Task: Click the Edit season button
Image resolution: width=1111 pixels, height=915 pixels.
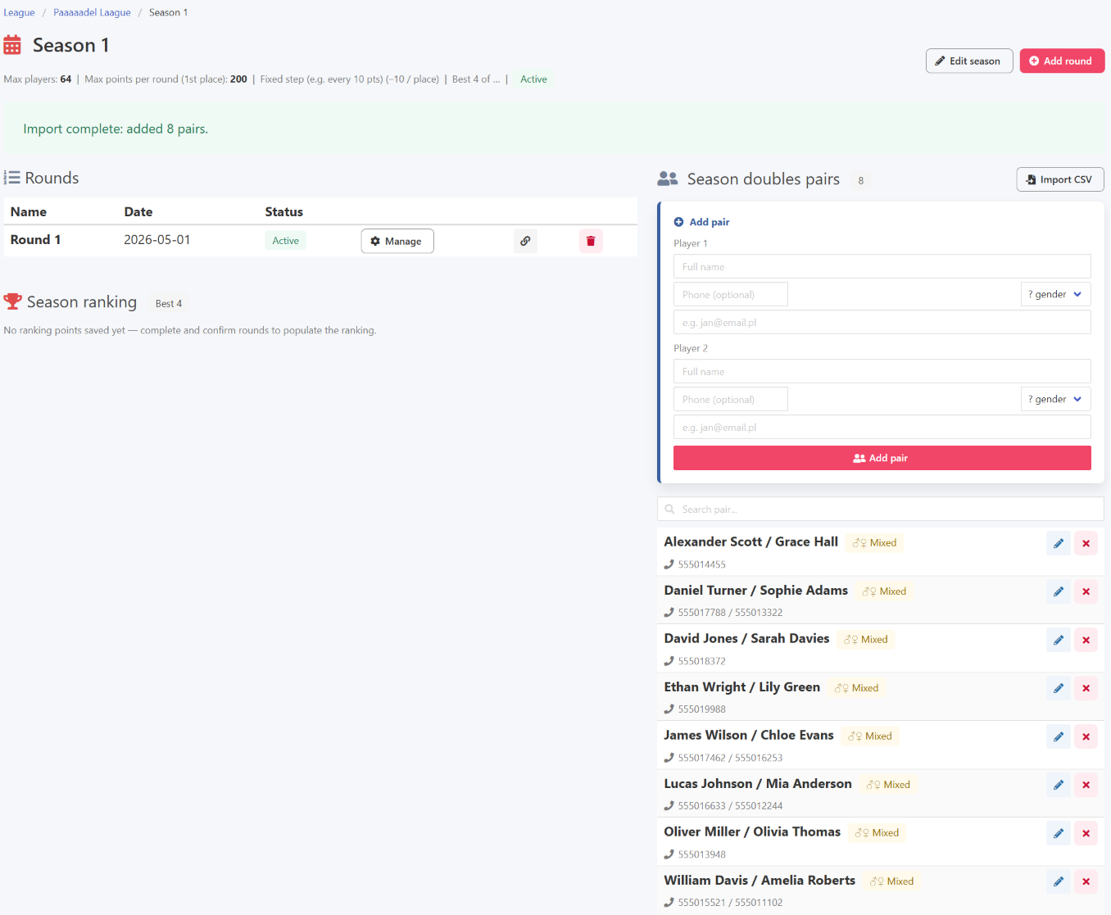Action: pyautogui.click(x=969, y=61)
